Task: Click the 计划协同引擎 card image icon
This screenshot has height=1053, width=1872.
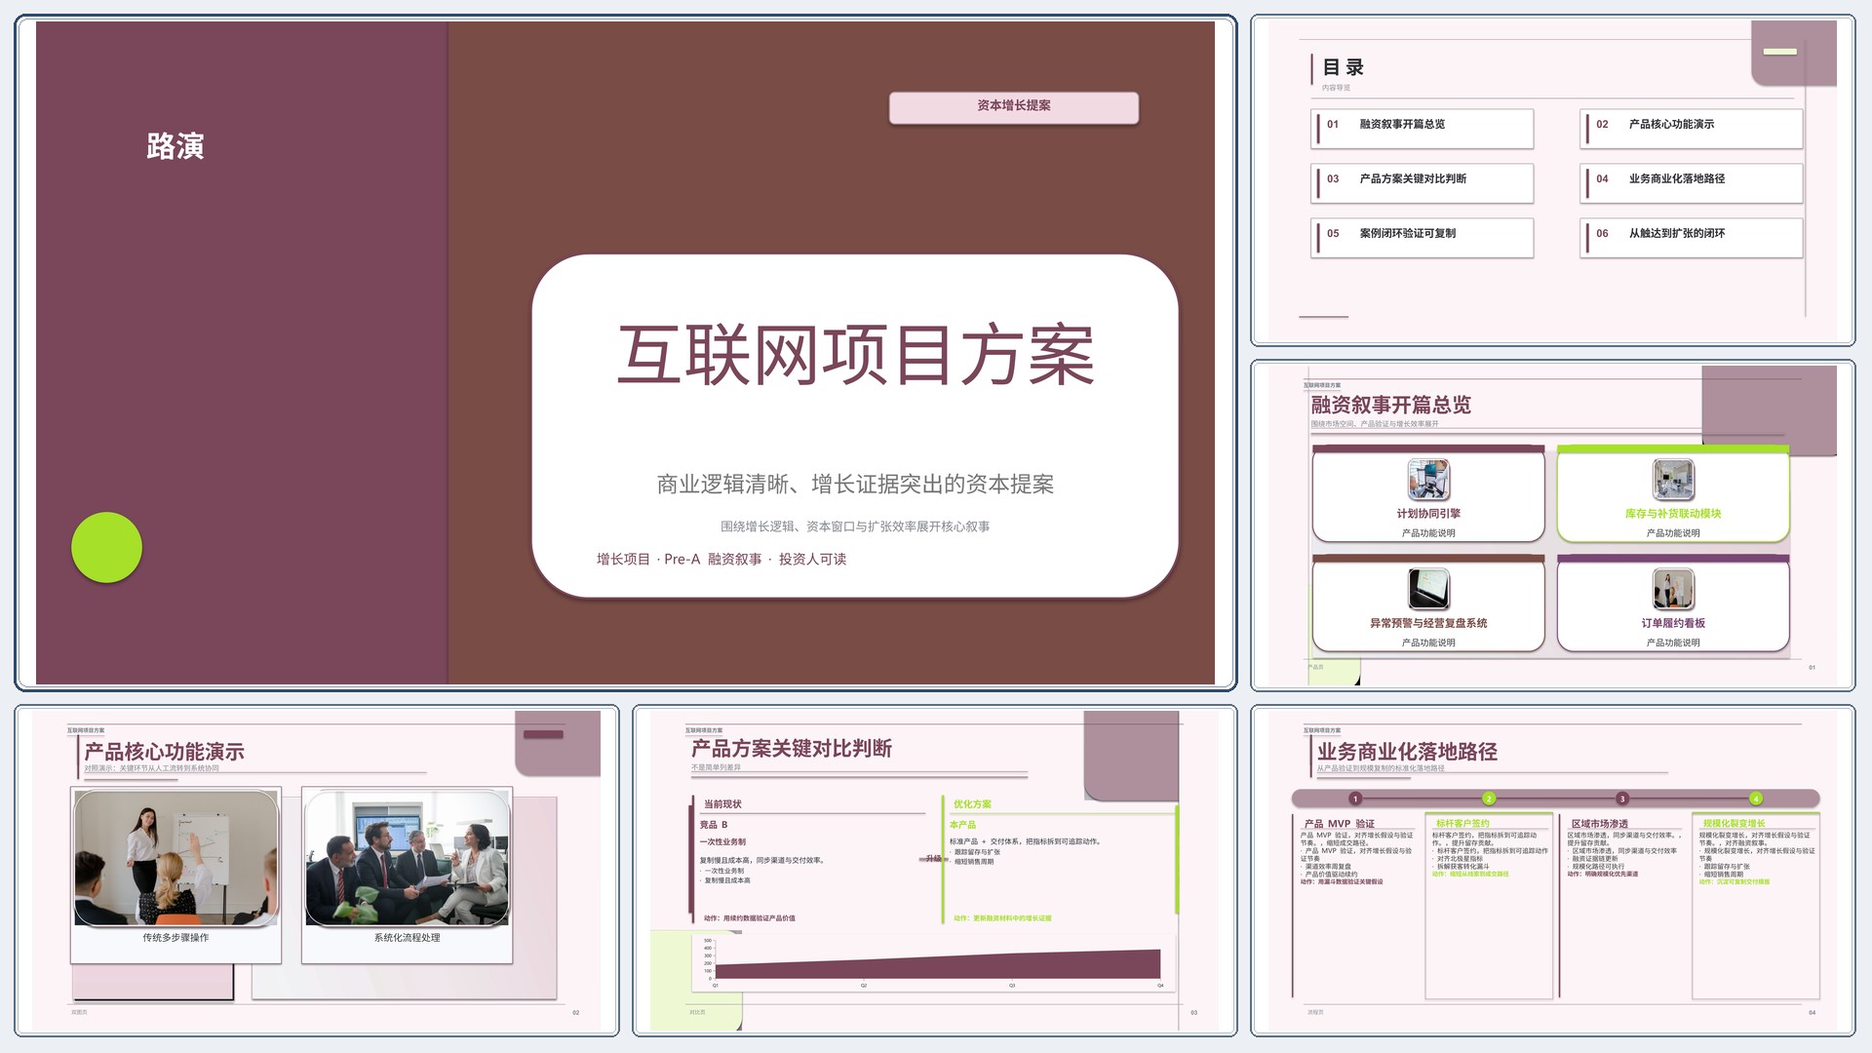Action: [x=1428, y=479]
